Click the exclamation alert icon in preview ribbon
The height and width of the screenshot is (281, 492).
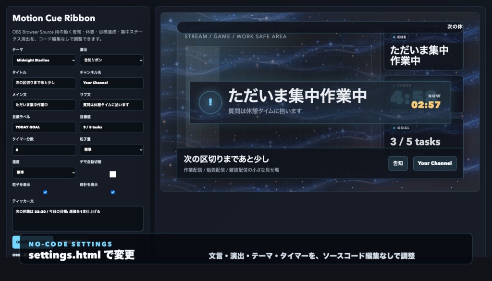click(210, 102)
